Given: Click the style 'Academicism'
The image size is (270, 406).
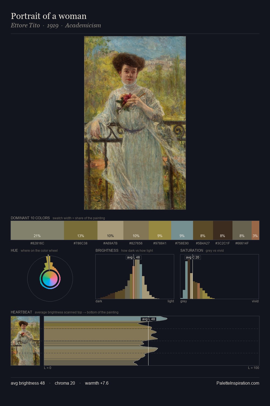Looking at the screenshot, I should (x=83, y=25).
